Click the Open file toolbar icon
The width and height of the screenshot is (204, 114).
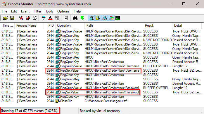point(5,18)
